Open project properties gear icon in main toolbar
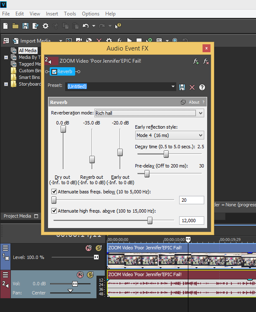Viewport: 256px width, 312px height. [46, 26]
